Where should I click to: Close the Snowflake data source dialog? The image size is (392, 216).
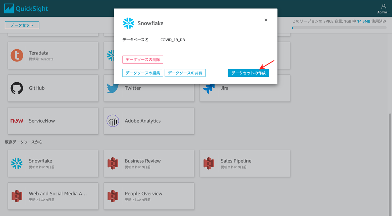(x=266, y=20)
